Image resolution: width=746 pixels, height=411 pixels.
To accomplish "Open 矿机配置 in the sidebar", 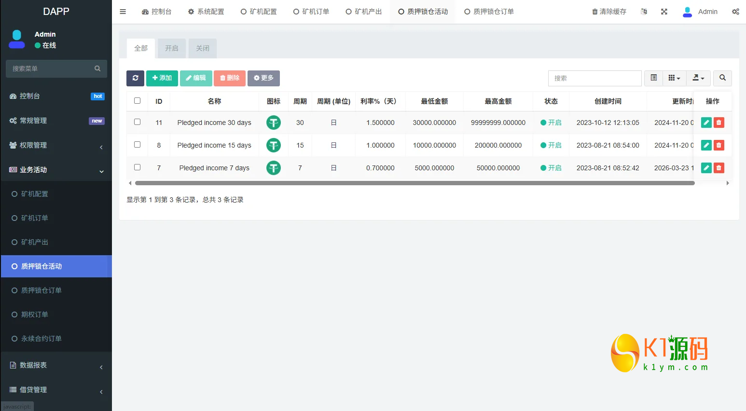I will pos(56,194).
